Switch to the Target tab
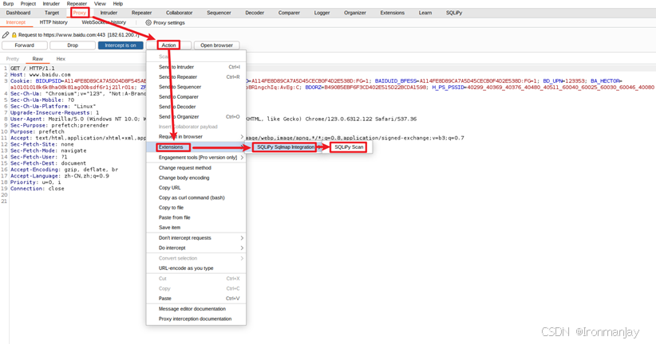 click(x=52, y=13)
